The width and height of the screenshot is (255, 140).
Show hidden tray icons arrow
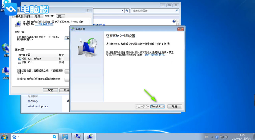click(x=212, y=137)
